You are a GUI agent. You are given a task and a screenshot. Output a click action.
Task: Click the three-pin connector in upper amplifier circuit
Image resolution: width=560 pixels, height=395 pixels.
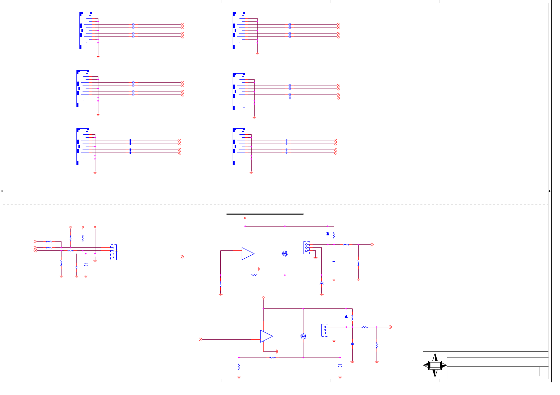point(306,248)
